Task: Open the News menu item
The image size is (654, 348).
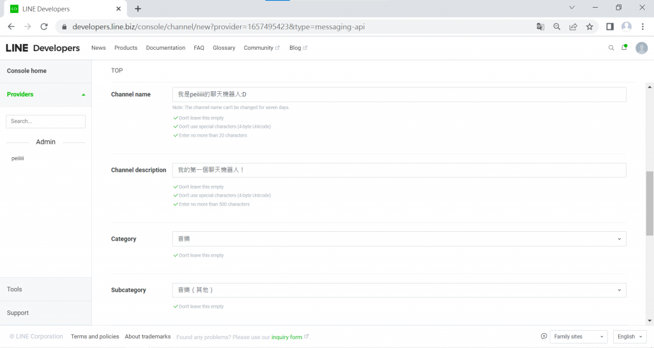Action: (x=98, y=48)
